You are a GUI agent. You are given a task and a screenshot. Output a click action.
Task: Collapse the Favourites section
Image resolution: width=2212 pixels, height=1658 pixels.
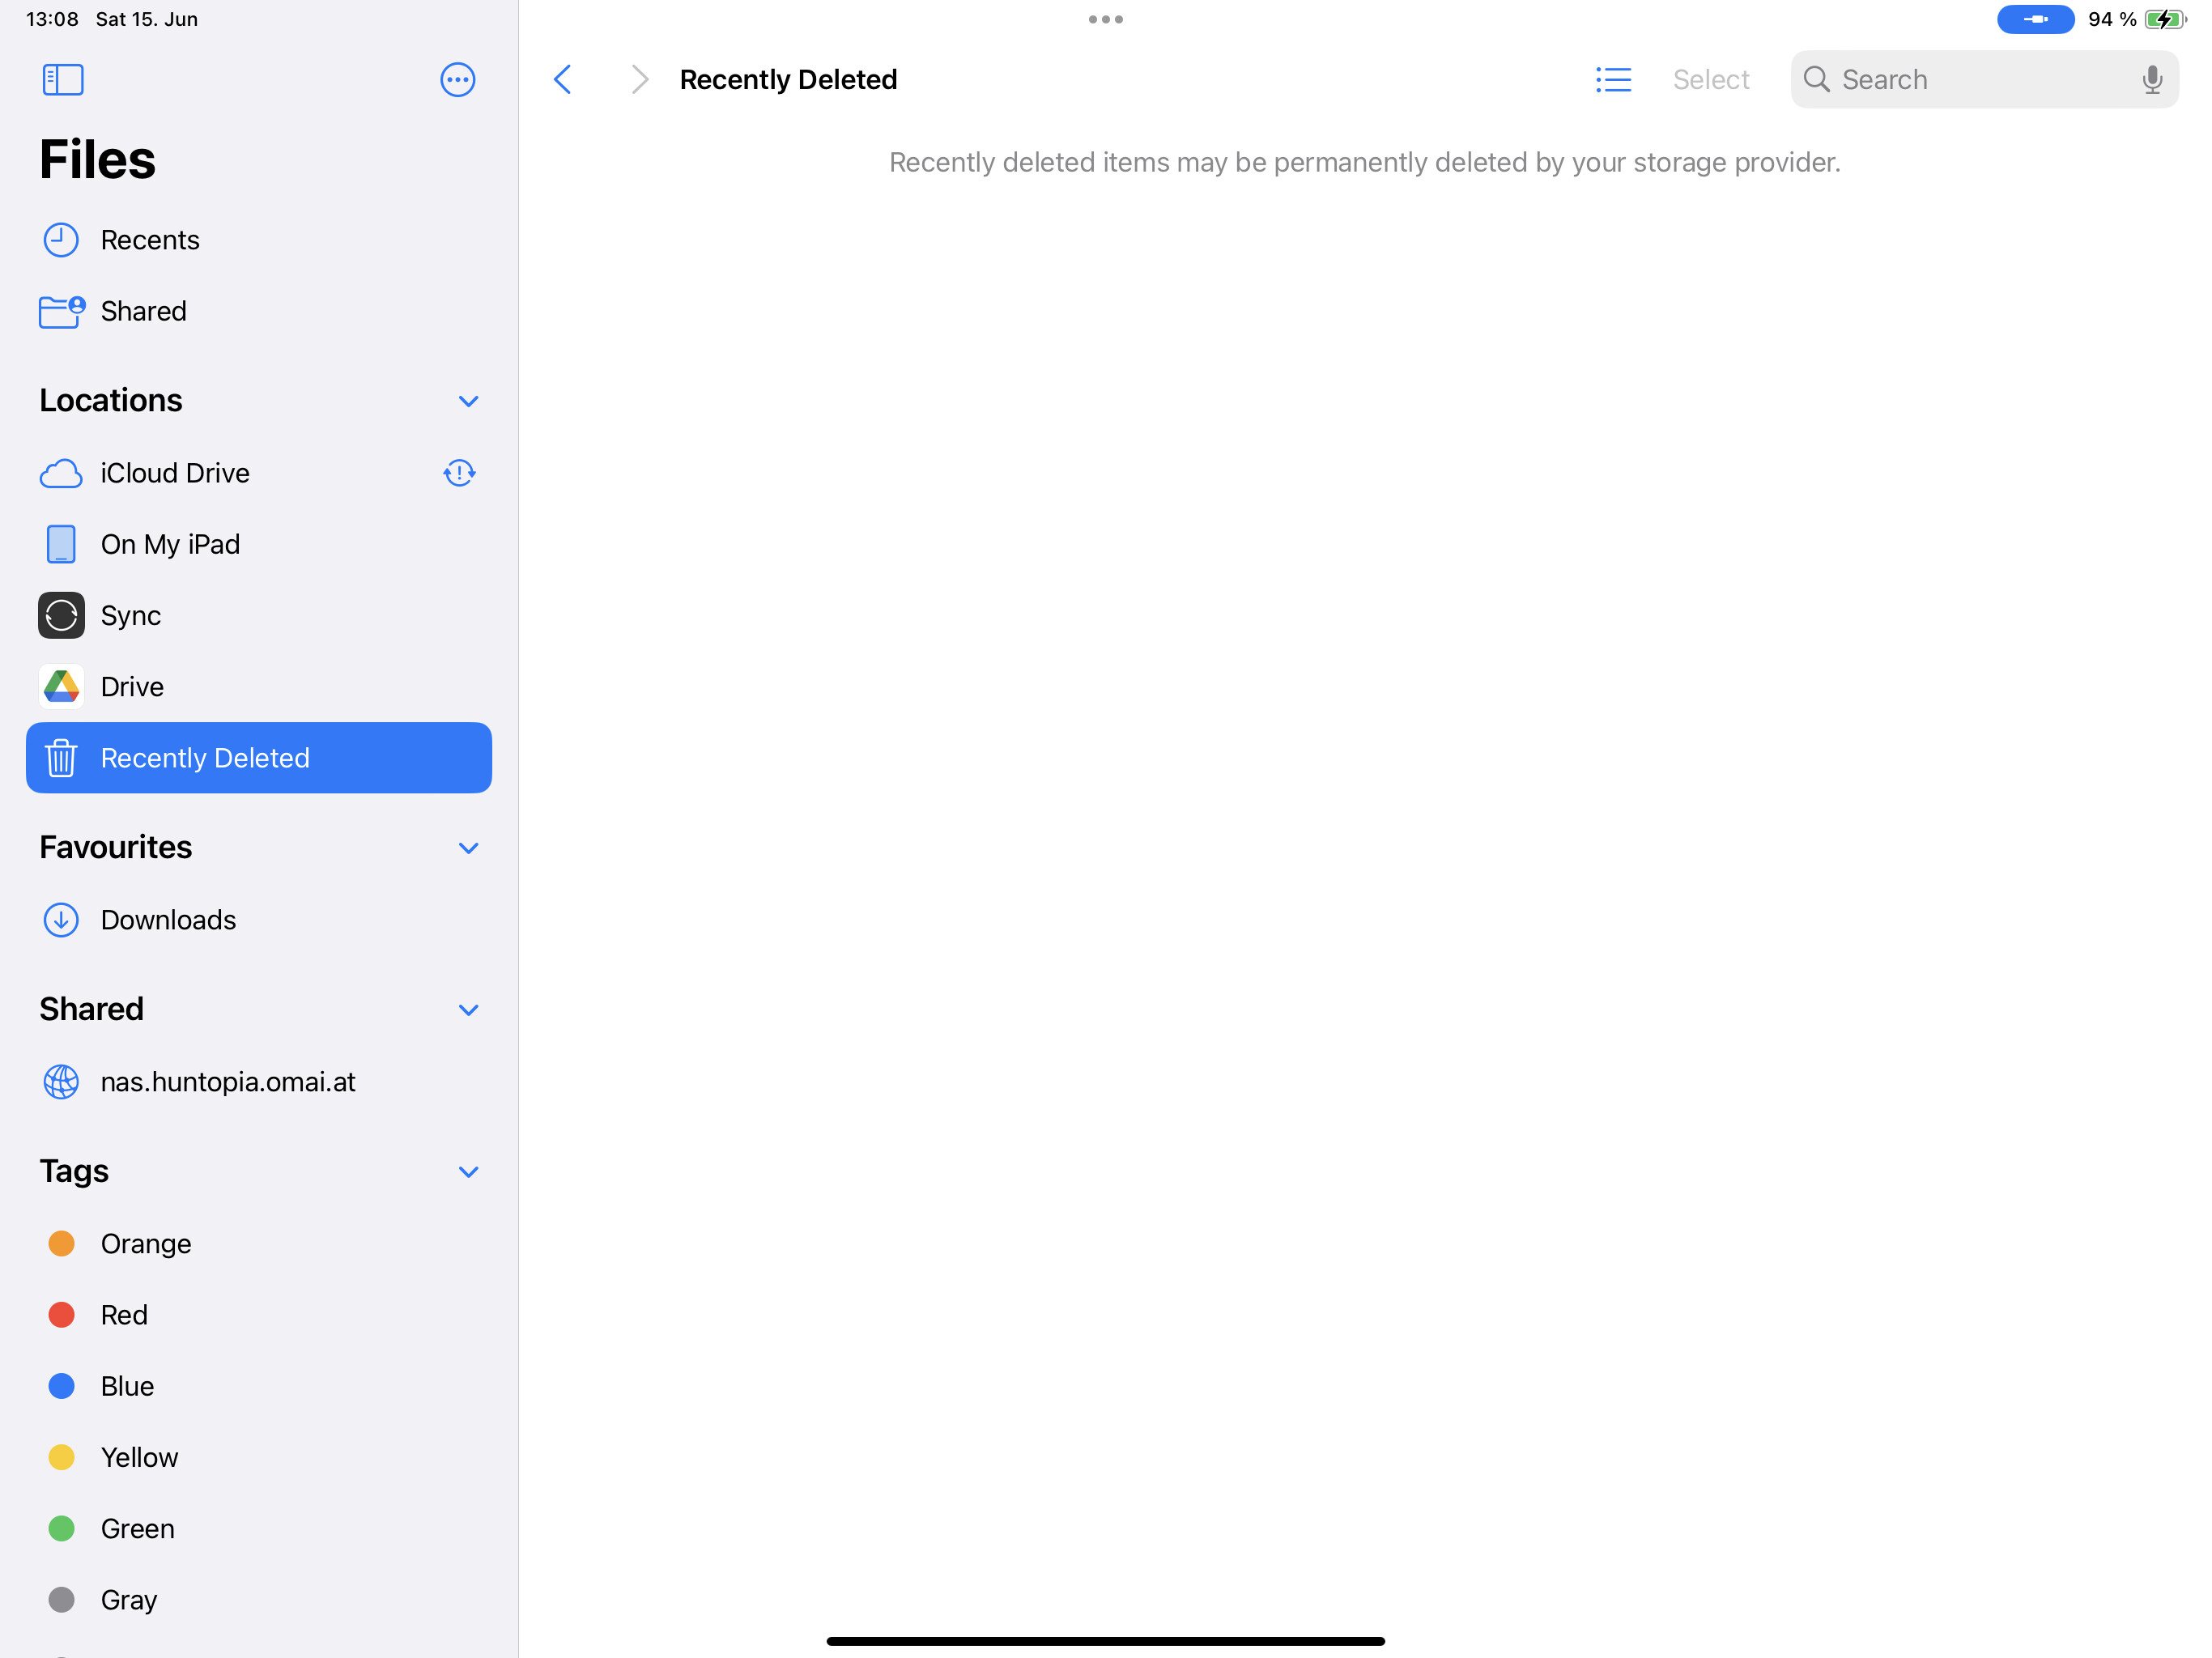467,848
